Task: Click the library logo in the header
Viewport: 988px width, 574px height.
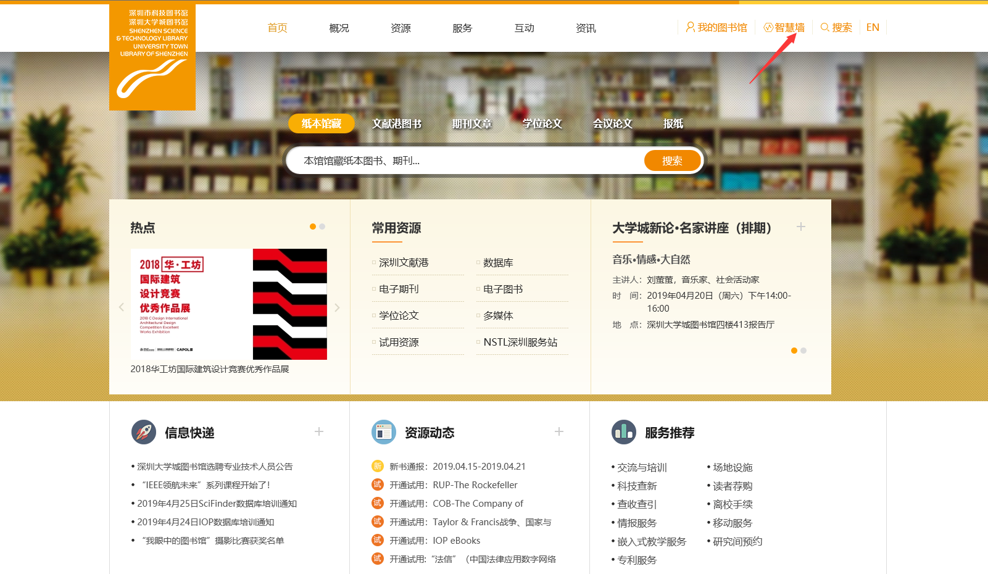Action: 152,57
